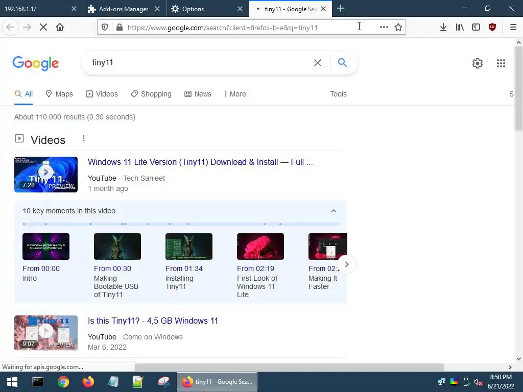This screenshot has height=392, width=523.
Task: Open tracking protection shield icon
Action: (x=105, y=28)
